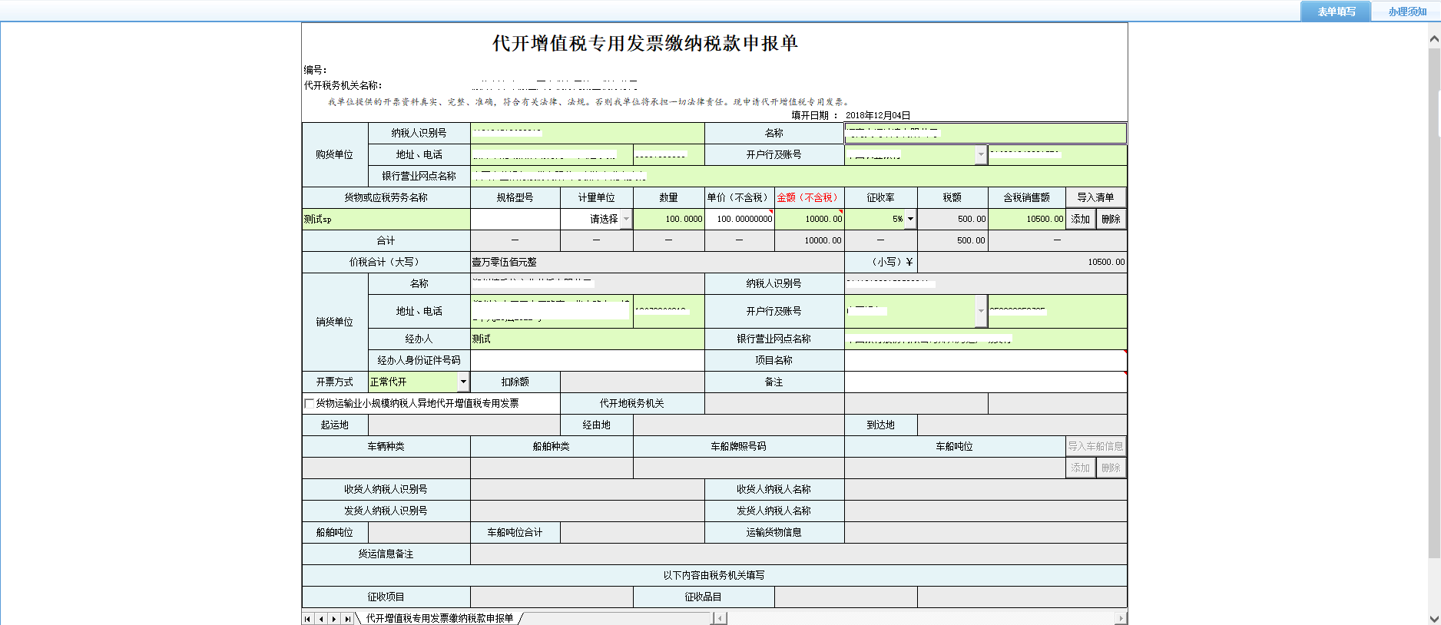
Task: Click page scroll down arrow at right
Action: [x=1433, y=618]
